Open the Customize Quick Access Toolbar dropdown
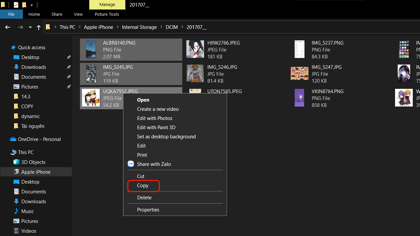The width and height of the screenshot is (420, 236). pos(31,5)
